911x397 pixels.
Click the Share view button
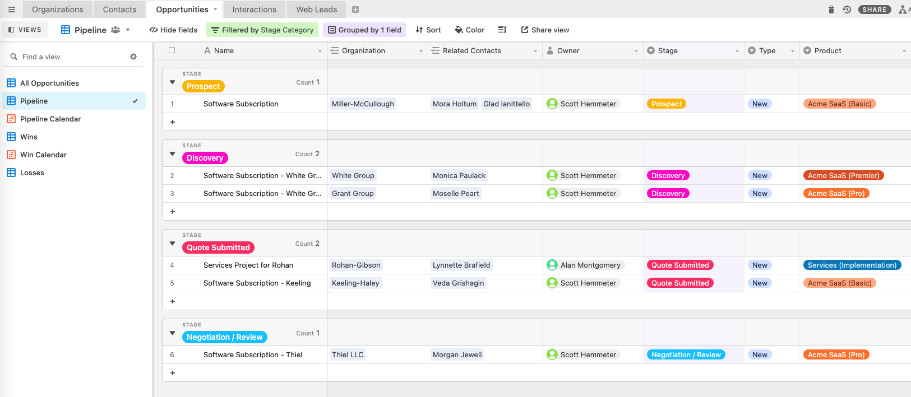click(545, 30)
